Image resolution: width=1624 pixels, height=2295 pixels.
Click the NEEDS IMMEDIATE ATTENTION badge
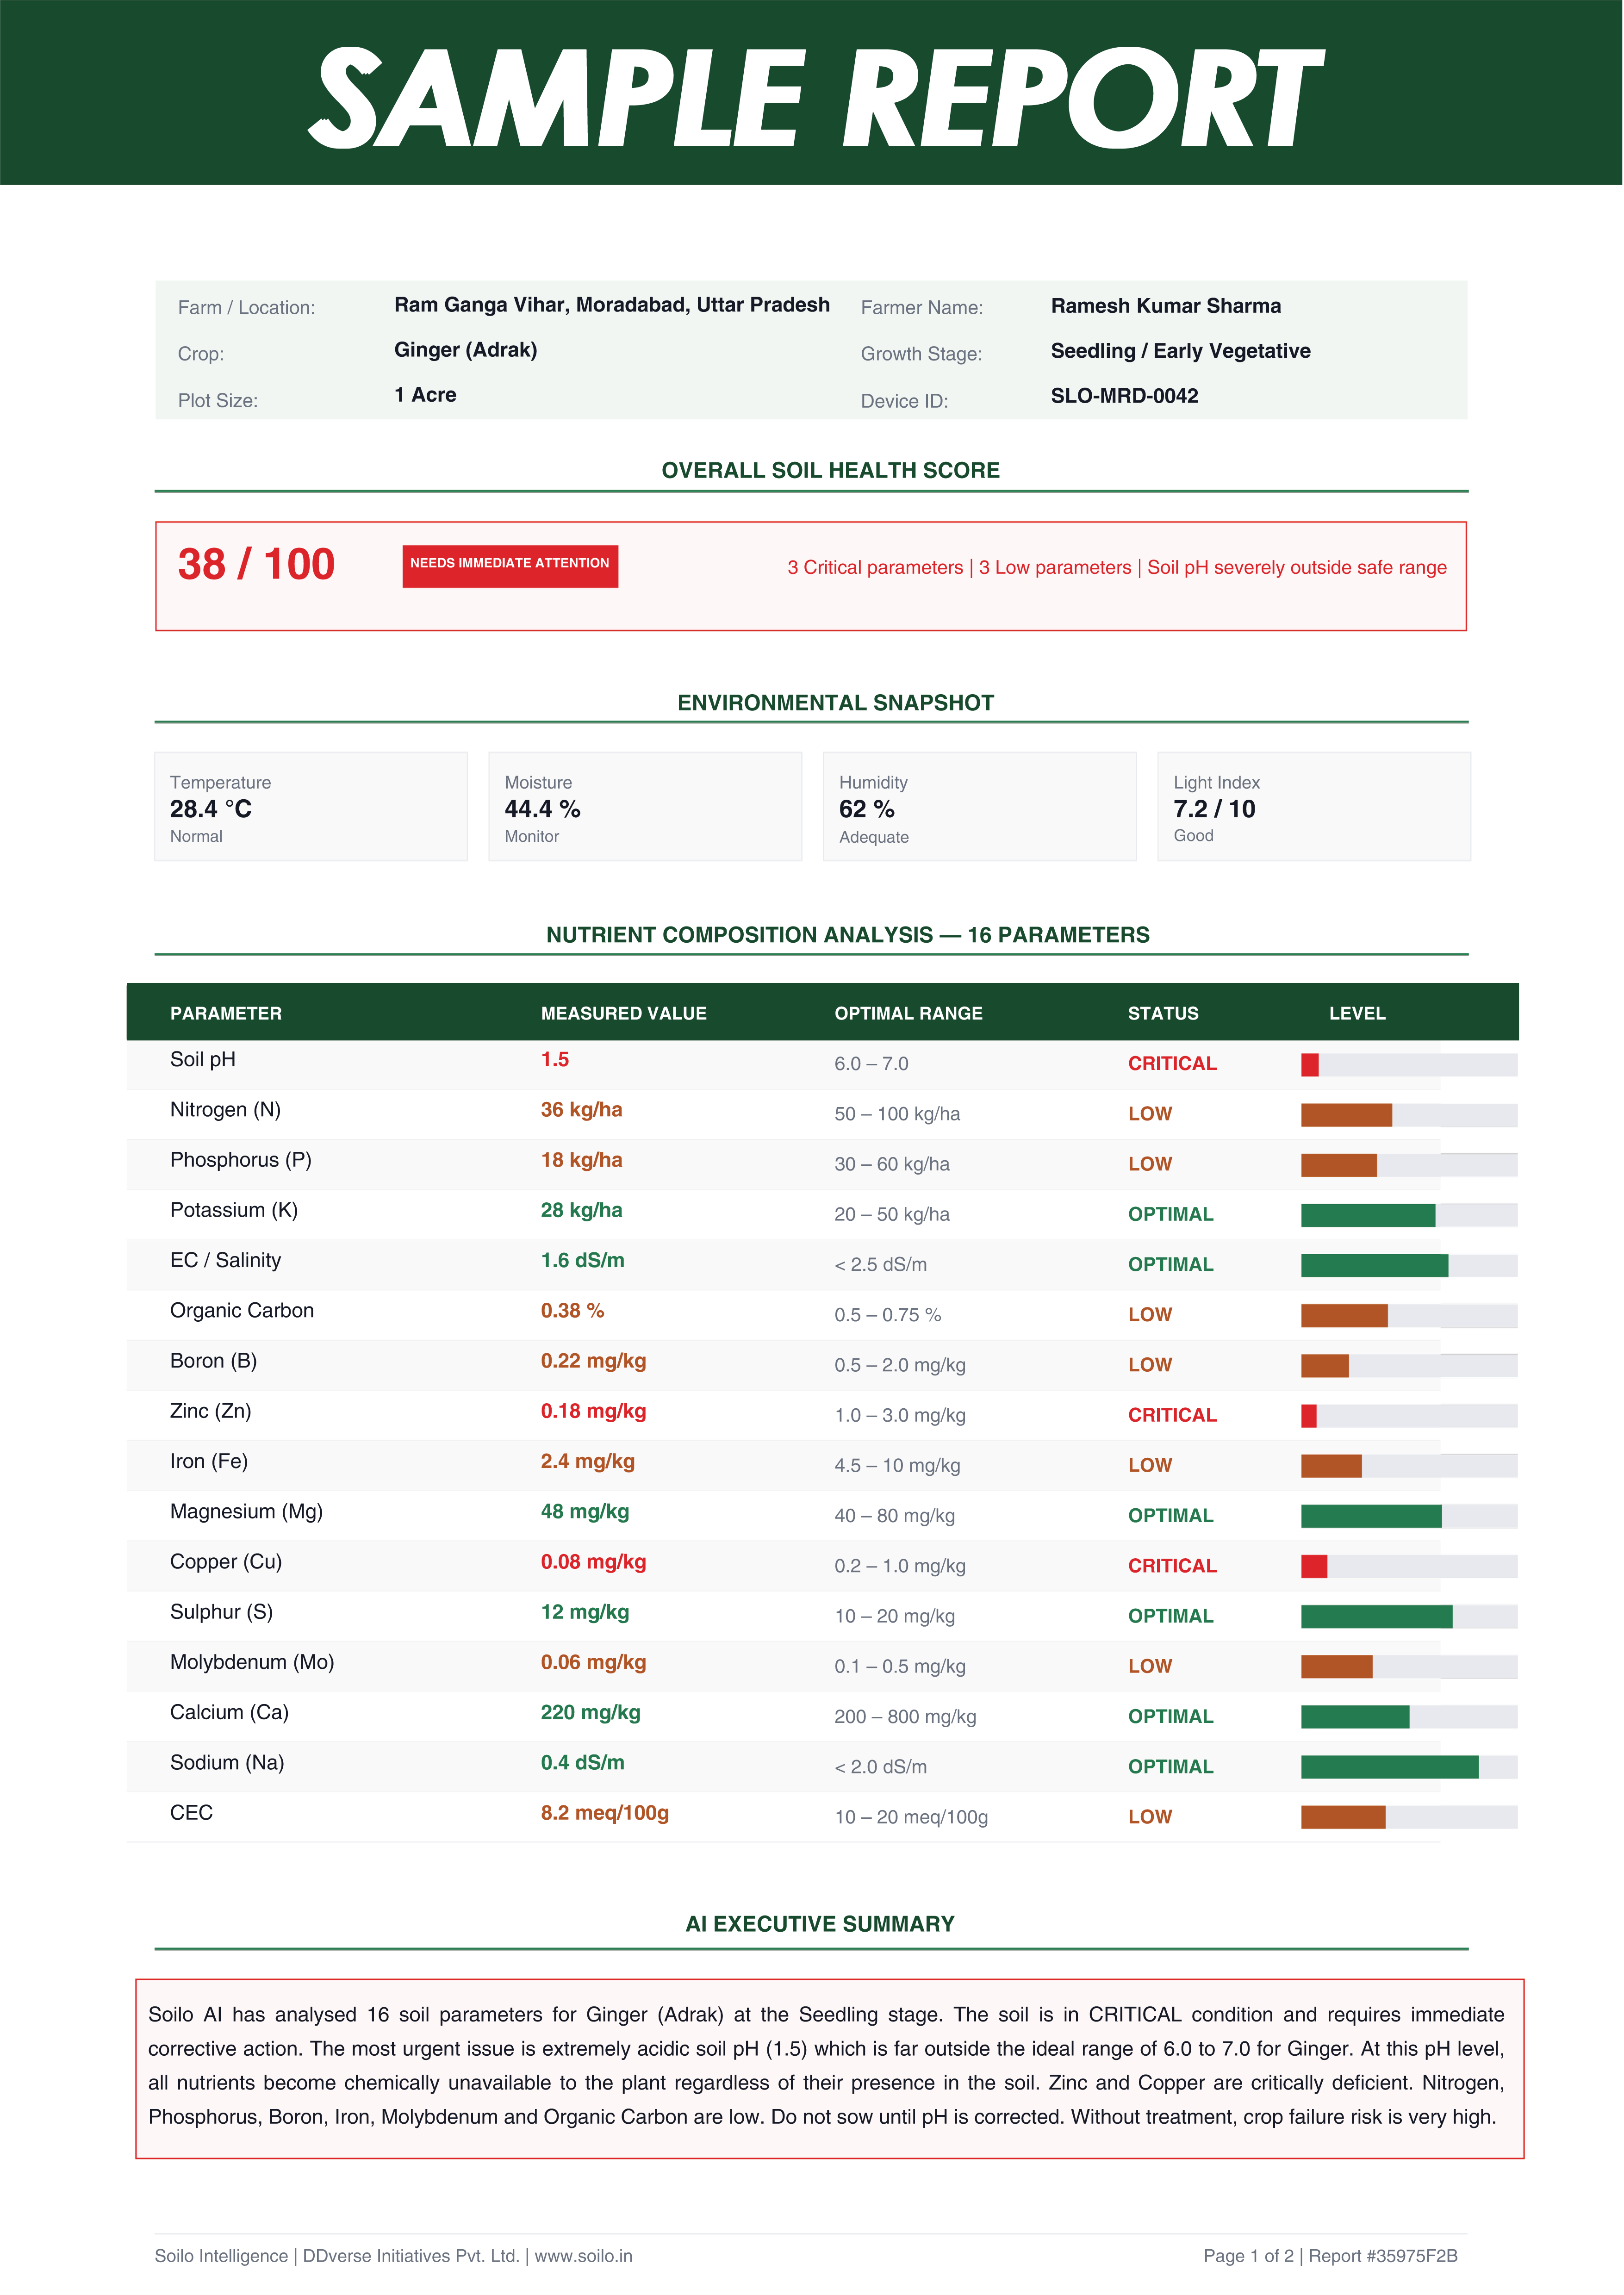click(x=510, y=566)
